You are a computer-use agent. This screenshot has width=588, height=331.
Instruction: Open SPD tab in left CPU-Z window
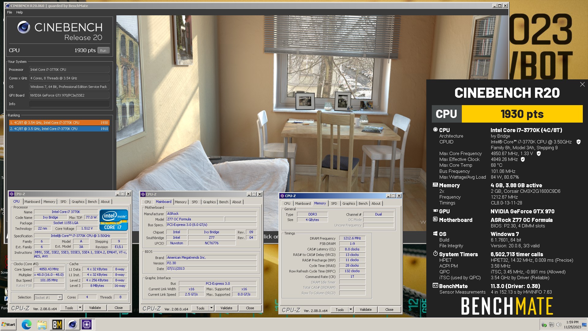pos(63,202)
